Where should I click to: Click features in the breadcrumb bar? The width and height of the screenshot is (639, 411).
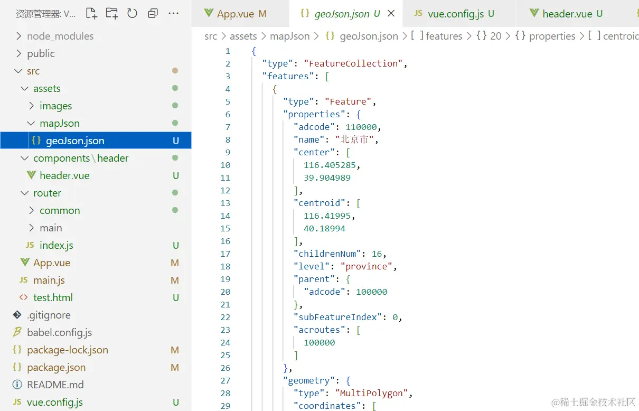(444, 36)
